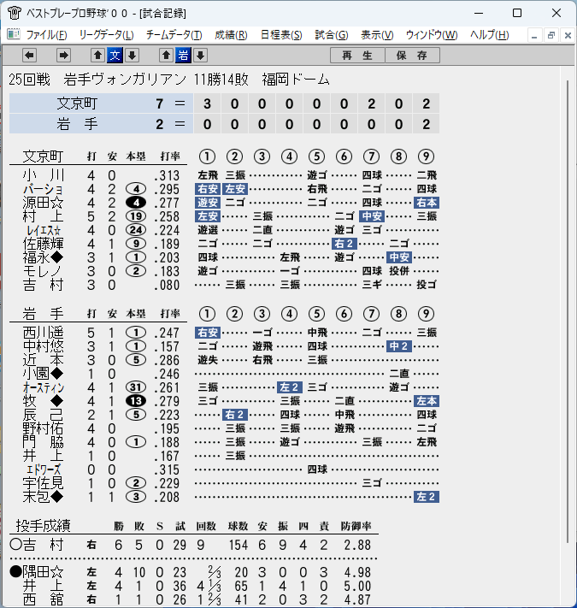This screenshot has width=577, height=608.
Task: Expand the 日程表(S) menu
Action: pyautogui.click(x=281, y=35)
